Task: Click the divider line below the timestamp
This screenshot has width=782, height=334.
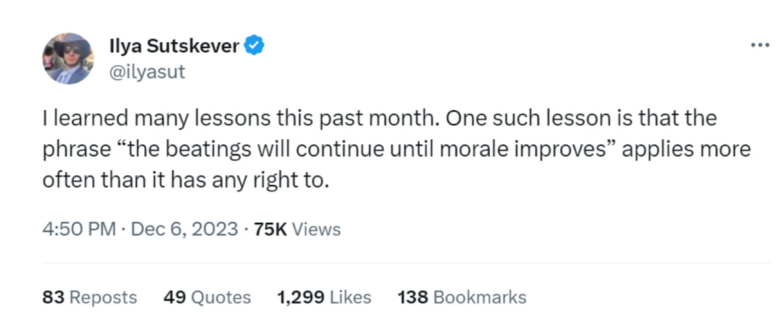Action: [x=407, y=262]
